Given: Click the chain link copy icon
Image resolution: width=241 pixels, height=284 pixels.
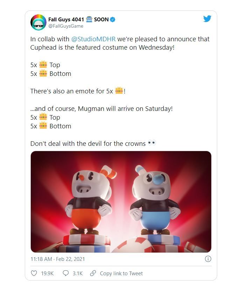Looking at the screenshot, I should [x=93, y=273].
